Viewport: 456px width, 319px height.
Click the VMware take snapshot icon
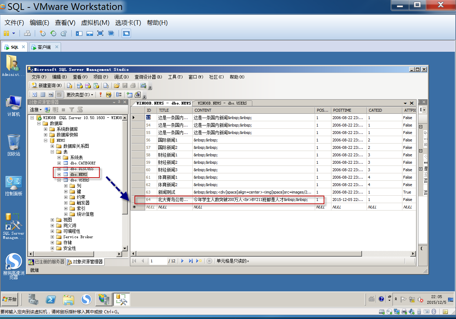(42, 33)
